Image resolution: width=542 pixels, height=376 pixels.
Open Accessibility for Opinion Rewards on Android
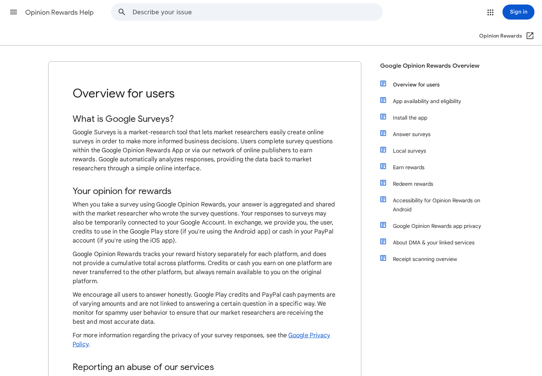tap(437, 205)
